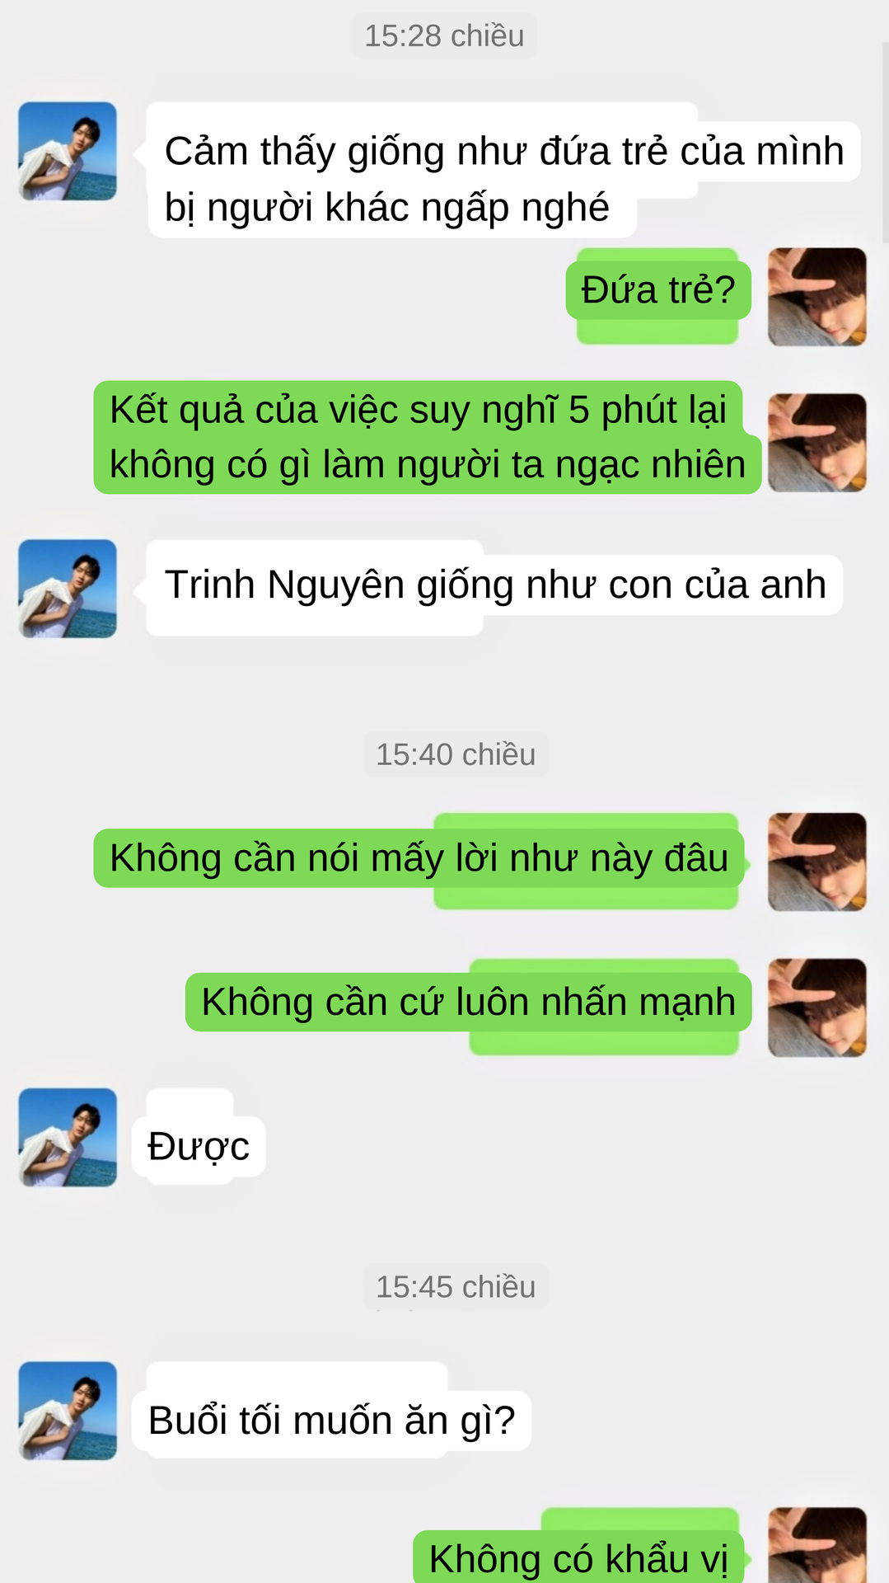Select 'Không cần nói mấy lời như này' bubble
The image size is (889, 1583).
419,860
